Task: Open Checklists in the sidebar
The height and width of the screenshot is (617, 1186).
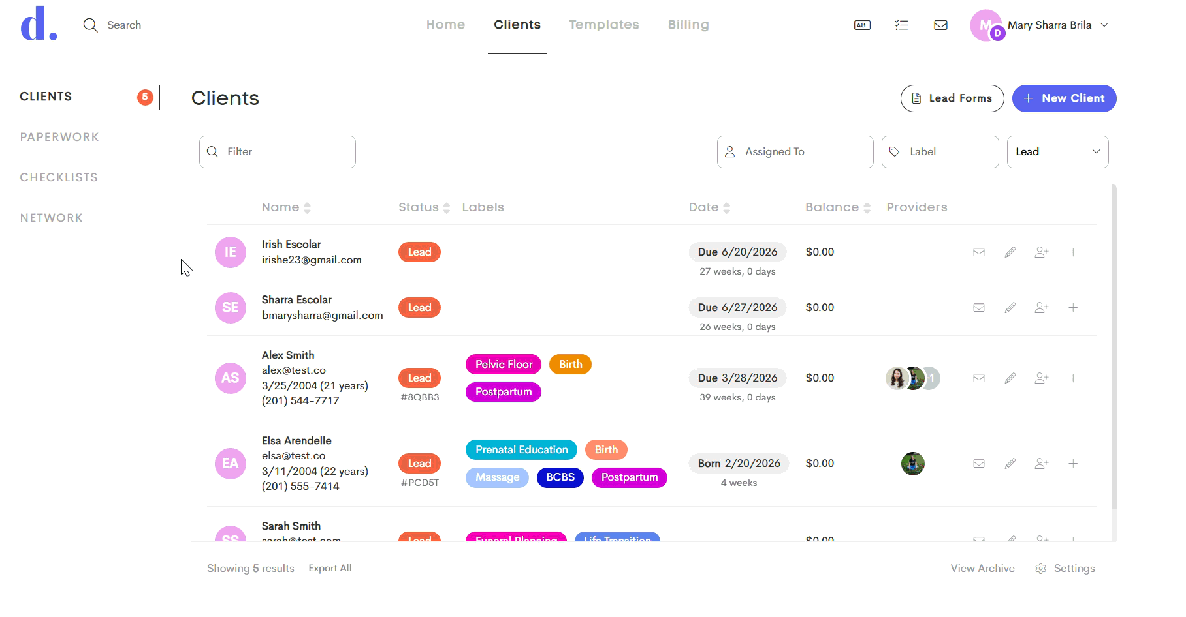Action: coord(59,177)
